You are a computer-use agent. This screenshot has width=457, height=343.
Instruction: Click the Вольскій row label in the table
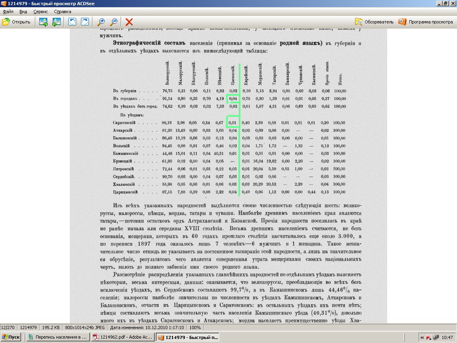click(121, 146)
